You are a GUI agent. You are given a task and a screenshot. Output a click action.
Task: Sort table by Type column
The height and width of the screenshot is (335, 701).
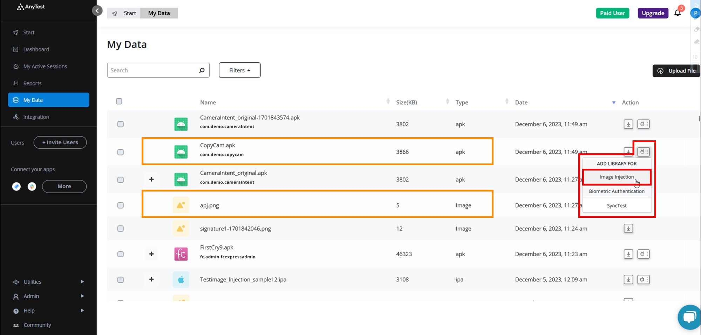click(x=507, y=101)
